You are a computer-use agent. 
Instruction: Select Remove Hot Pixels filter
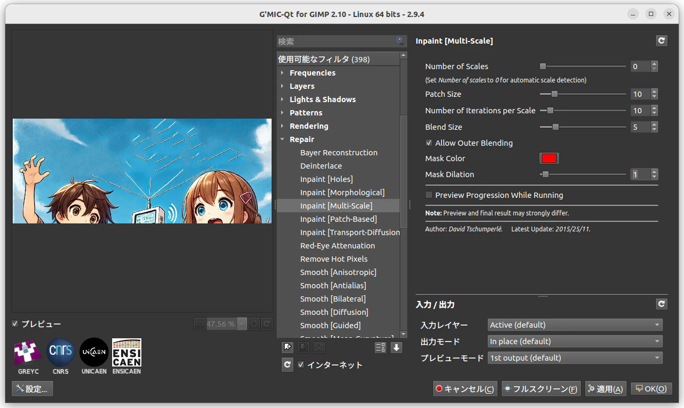[x=334, y=259]
